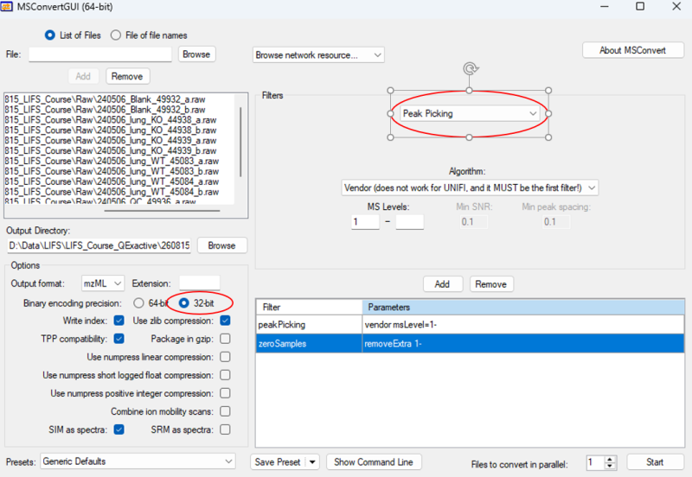Click into the File path input field
Image resolution: width=692 pixels, height=477 pixels.
point(100,54)
